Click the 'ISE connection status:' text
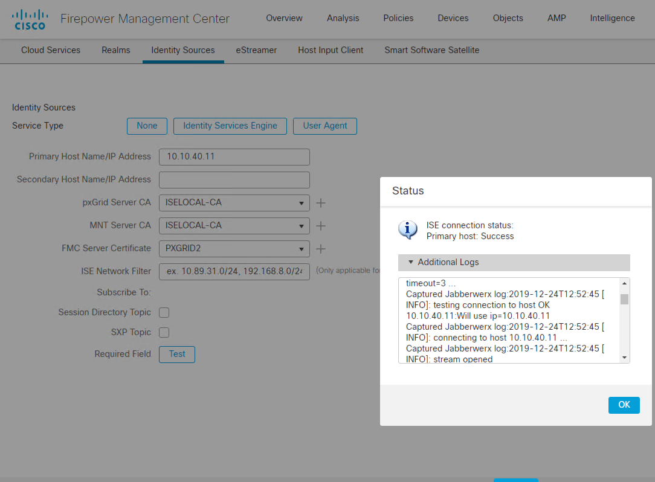 click(469, 225)
